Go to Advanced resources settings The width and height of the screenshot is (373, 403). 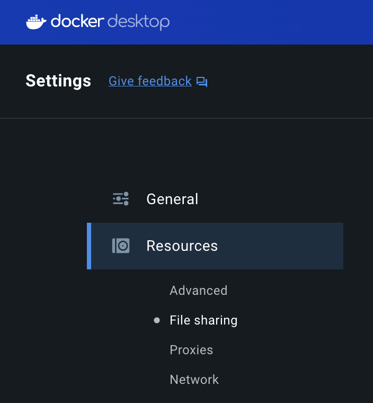click(199, 291)
